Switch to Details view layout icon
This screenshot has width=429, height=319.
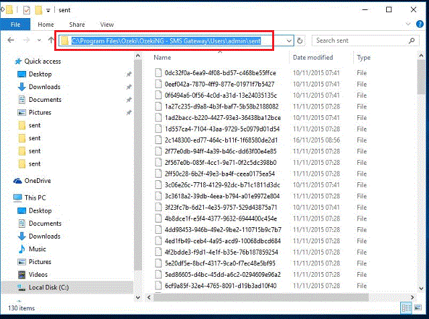coord(406,308)
